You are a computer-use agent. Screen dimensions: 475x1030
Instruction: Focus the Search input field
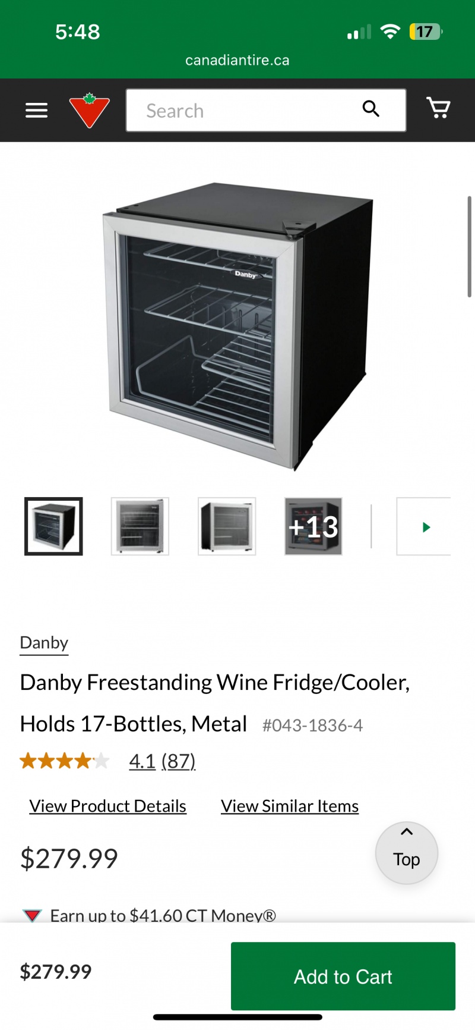266,110
